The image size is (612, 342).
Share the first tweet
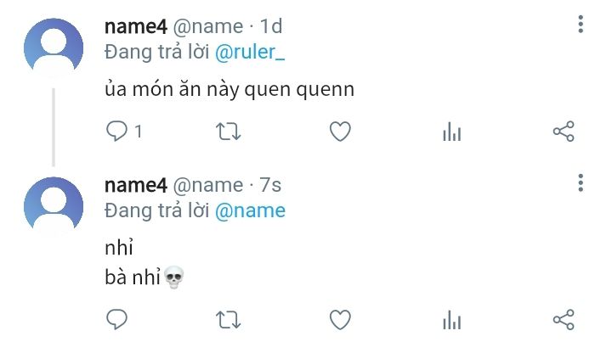click(x=564, y=132)
